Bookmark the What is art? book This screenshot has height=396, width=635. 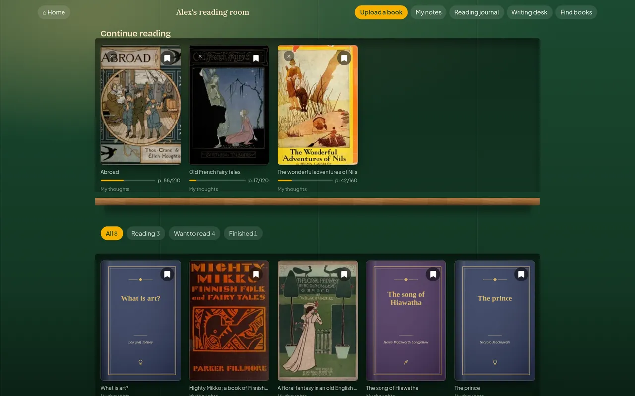167,274
